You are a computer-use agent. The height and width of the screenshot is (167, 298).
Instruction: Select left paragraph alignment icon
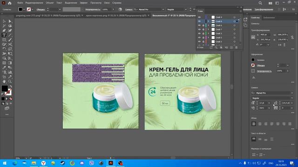[254, 124]
